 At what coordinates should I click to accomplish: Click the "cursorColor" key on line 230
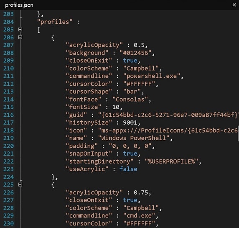[89, 223]
